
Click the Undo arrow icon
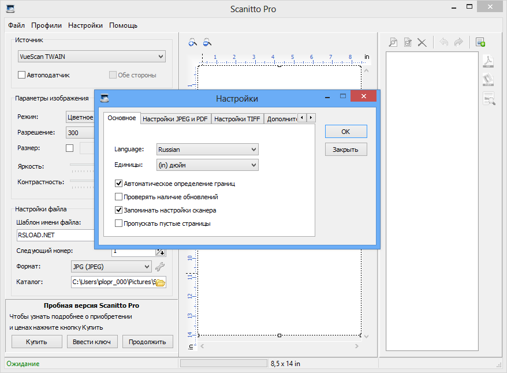(x=443, y=42)
